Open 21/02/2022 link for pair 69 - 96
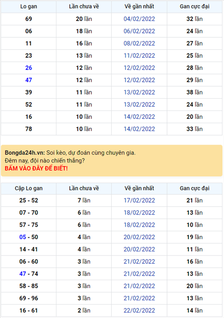 (x=139, y=298)
